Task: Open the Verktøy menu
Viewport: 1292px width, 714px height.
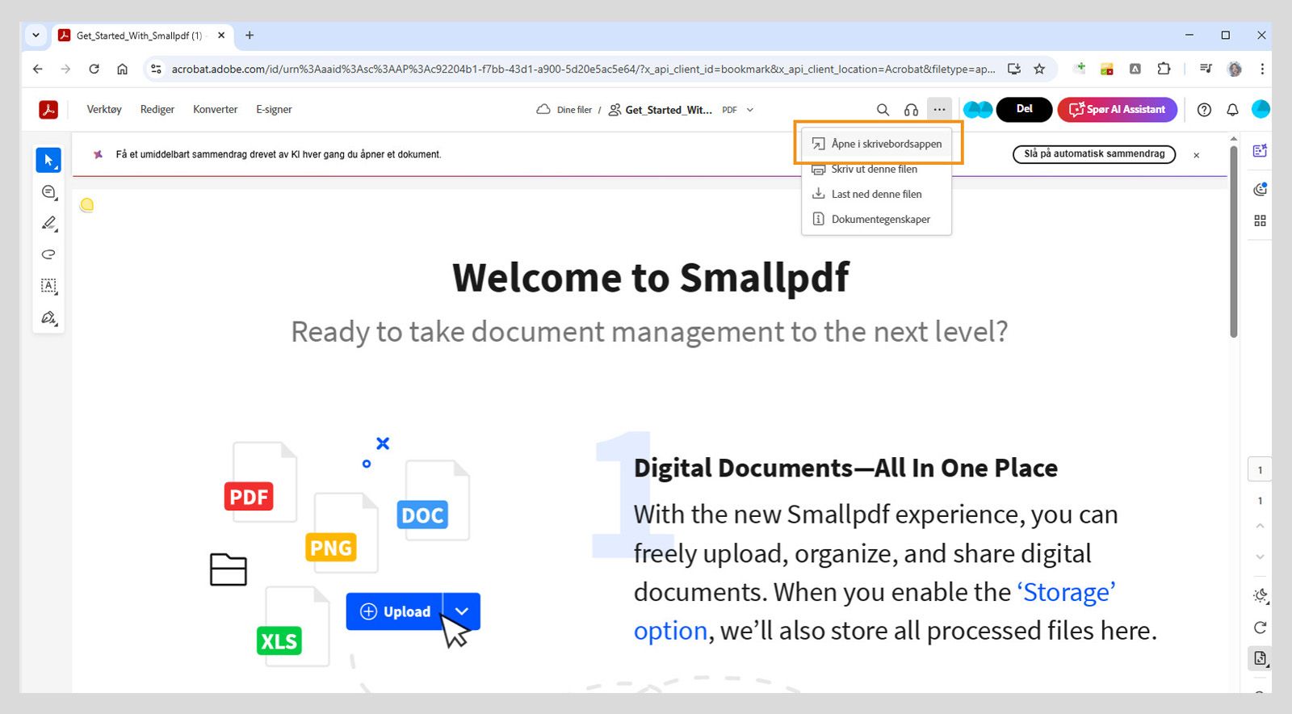Action: [104, 109]
